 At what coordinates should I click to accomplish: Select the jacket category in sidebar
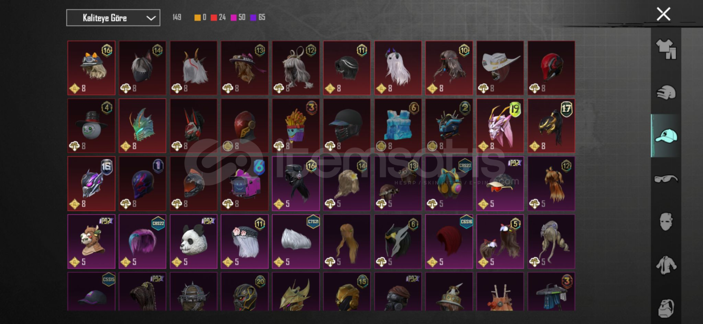click(x=666, y=265)
